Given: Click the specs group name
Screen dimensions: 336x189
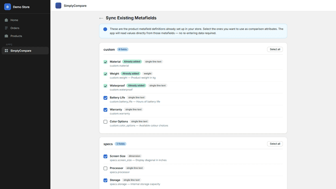Looking at the screenshot, I should 108,144.
